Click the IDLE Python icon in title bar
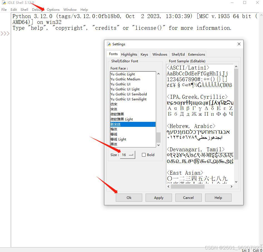 (4, 3)
